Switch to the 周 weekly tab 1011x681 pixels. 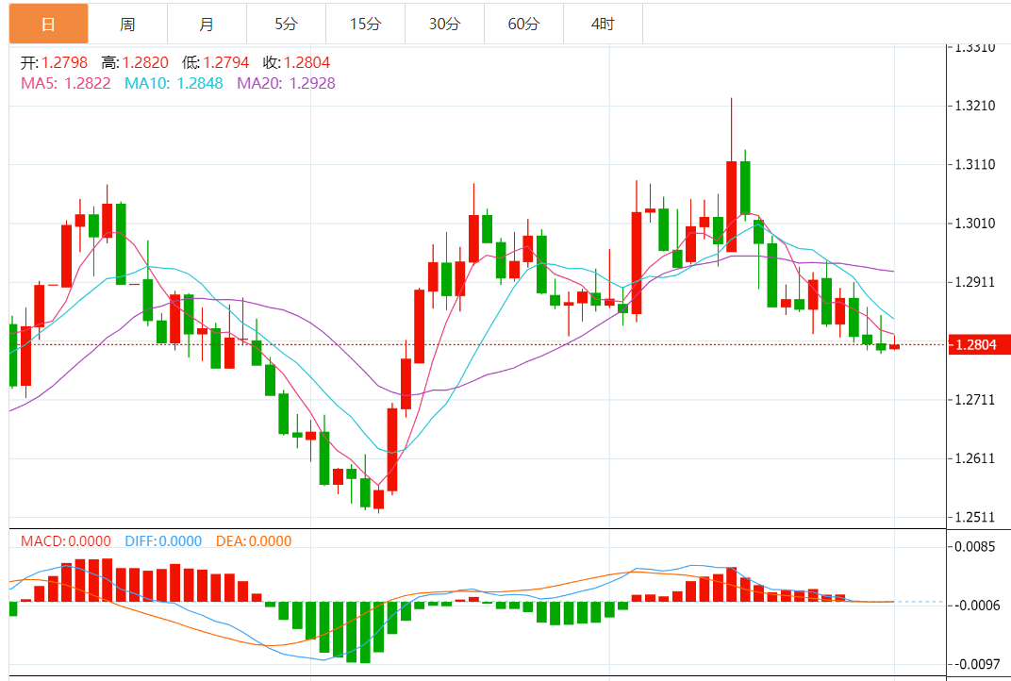127,24
